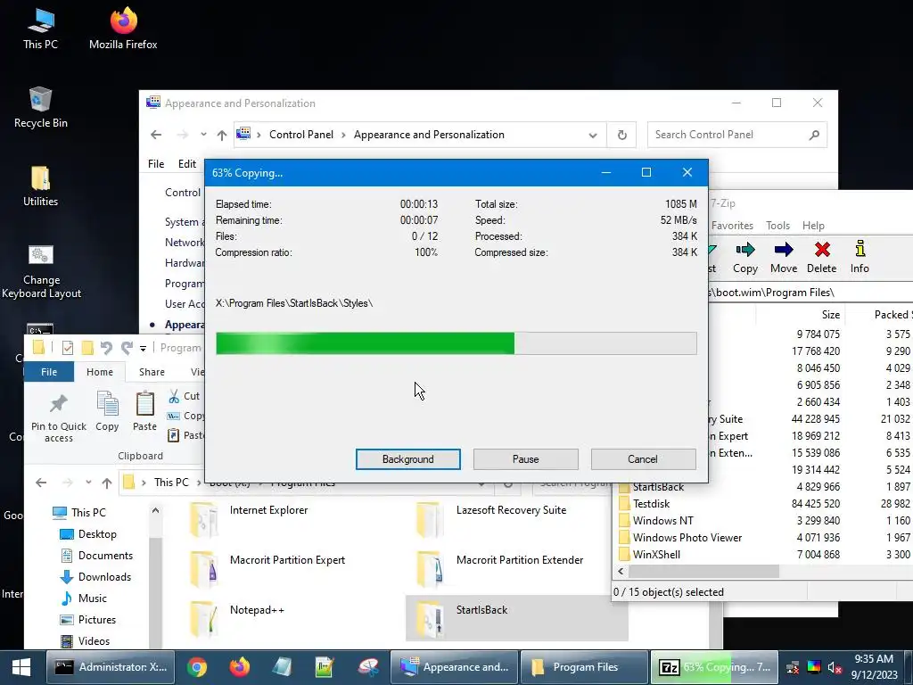Select the StartIsBack folder in Explorer

click(516, 619)
